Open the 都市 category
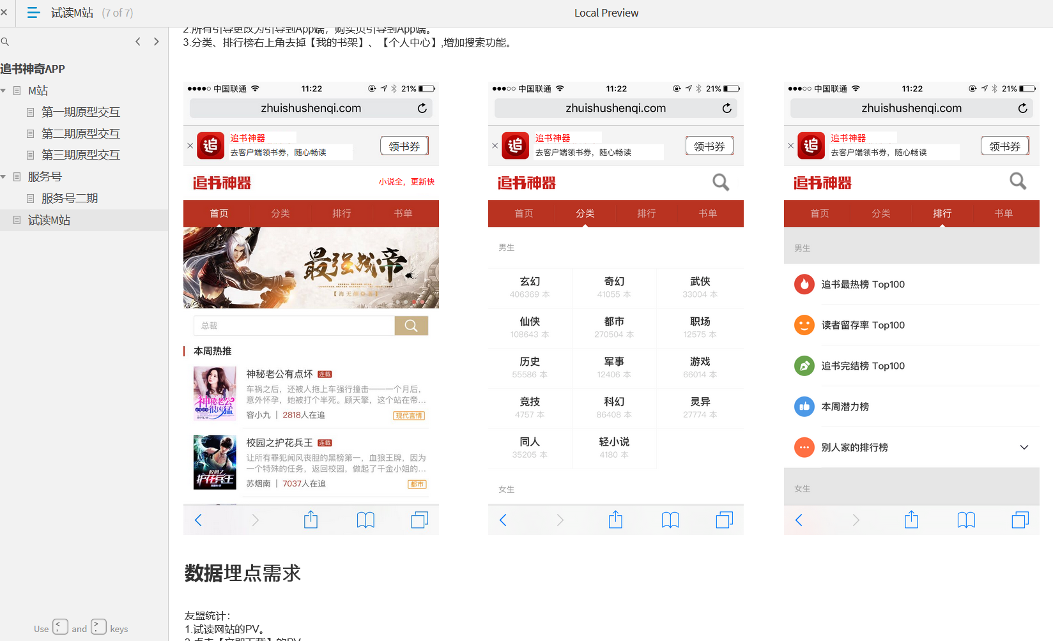 click(x=614, y=328)
